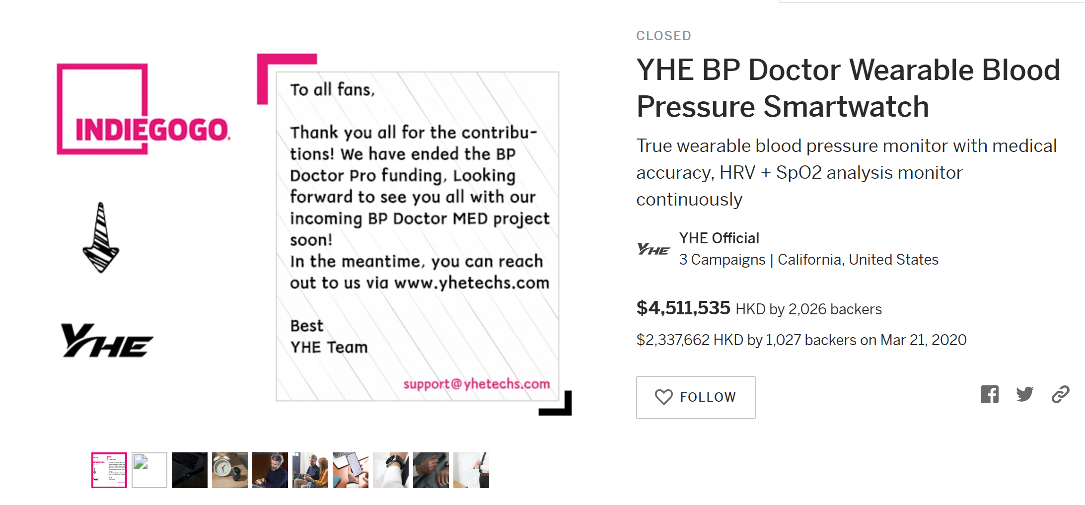Viewport: 1085px width, 505px height.
Task: Click the heart icon on Follow
Action: (663, 397)
